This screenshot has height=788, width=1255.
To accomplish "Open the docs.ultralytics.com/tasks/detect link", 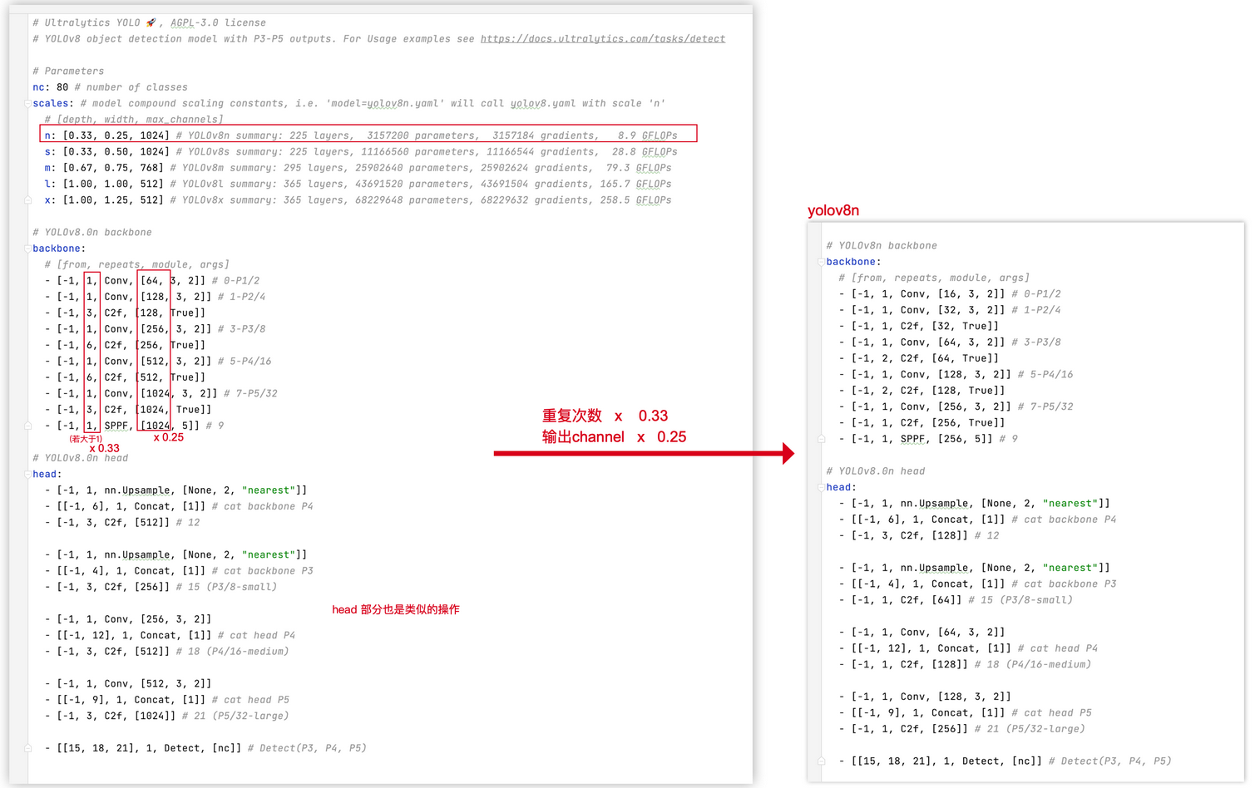I will tap(602, 39).
